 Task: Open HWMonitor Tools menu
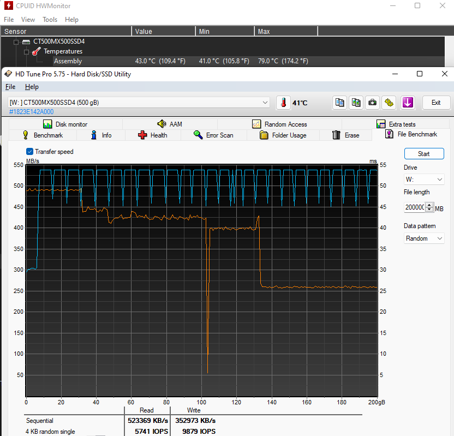pos(50,20)
